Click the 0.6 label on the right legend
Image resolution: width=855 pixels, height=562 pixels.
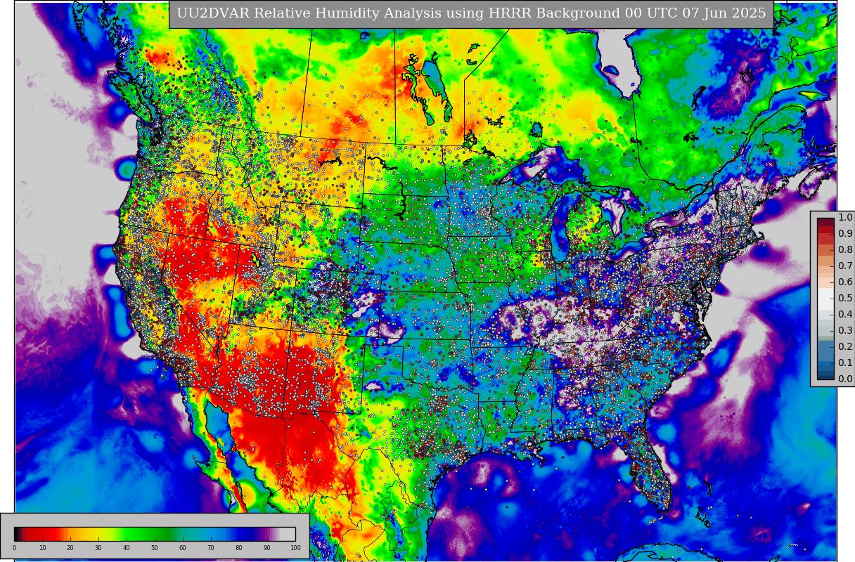tap(845, 282)
